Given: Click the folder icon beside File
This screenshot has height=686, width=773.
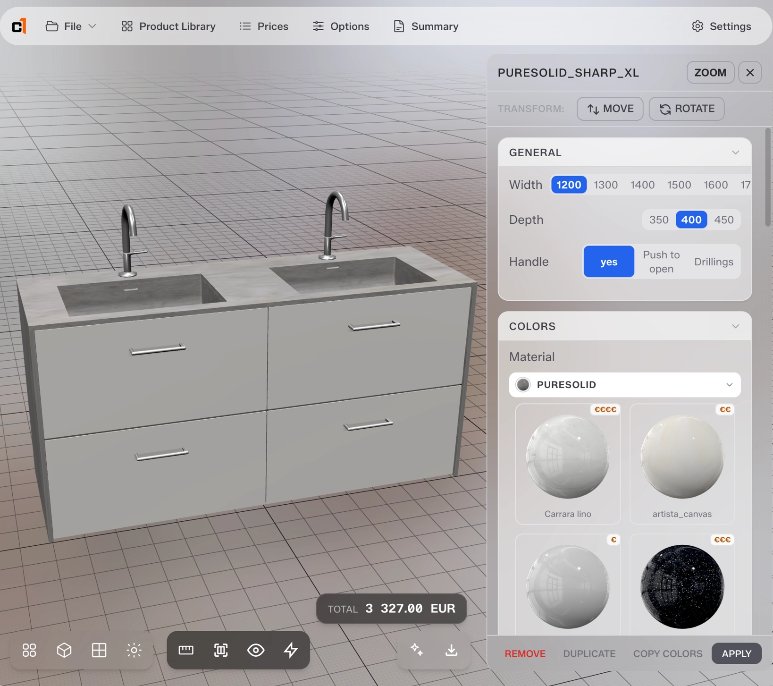Looking at the screenshot, I should tap(52, 26).
